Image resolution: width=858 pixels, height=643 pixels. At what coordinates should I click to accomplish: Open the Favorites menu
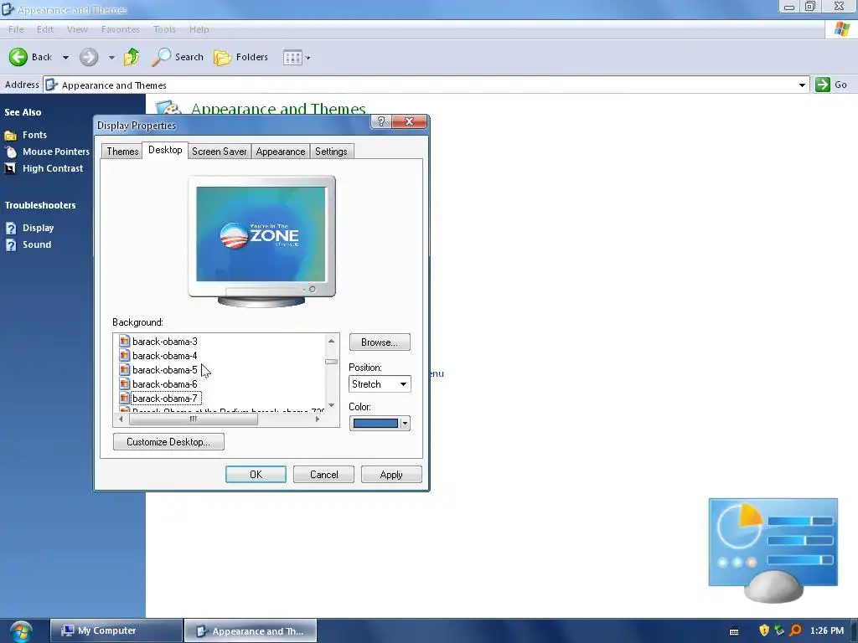[121, 29]
